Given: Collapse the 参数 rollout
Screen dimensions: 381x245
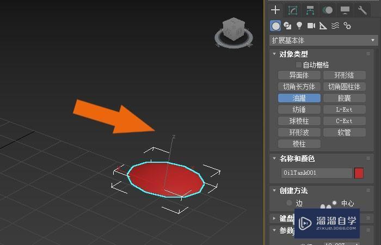Looking at the screenshot, I should pos(274,230).
